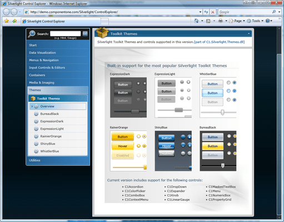Click the box icon next to Toolkit Themes sidebar
This screenshot has width=284, height=222.
point(33,98)
